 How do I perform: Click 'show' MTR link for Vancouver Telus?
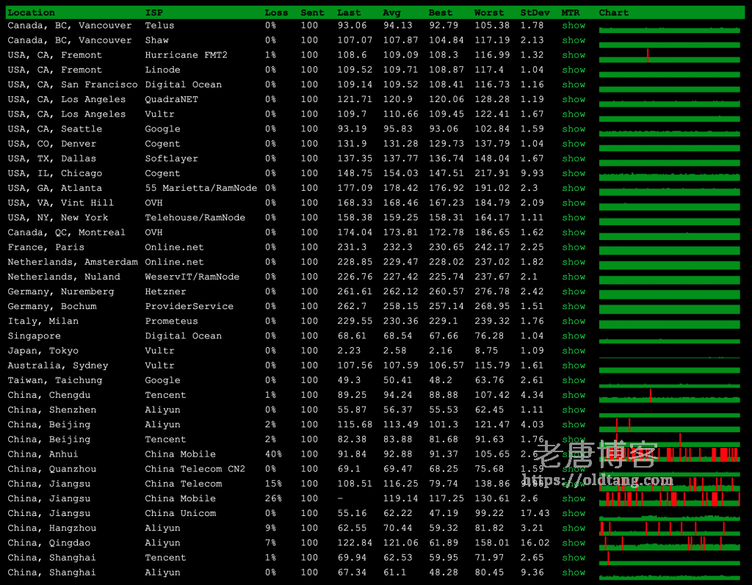coord(574,26)
